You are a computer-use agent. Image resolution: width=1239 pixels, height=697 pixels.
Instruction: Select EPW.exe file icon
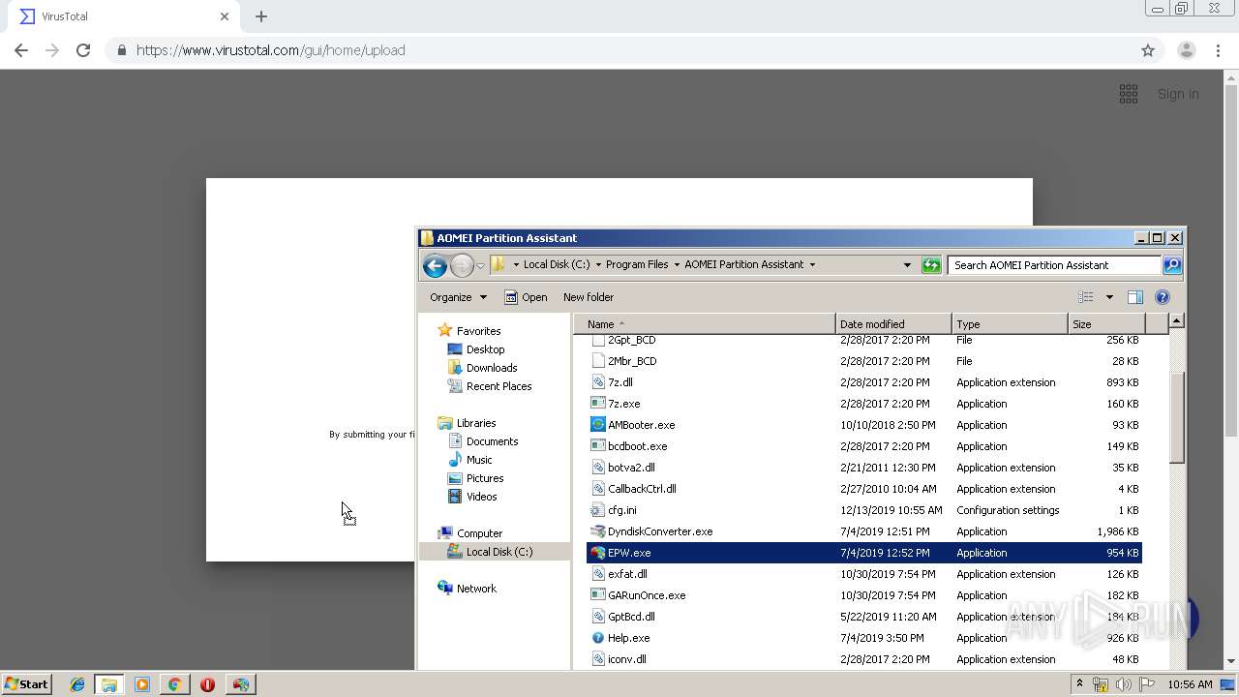(598, 553)
